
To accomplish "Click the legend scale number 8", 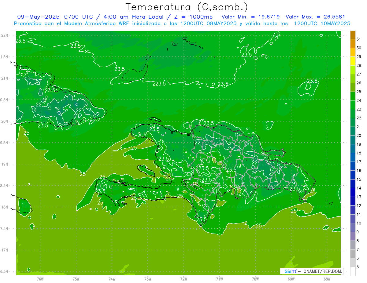I will pyautogui.click(x=358, y=241).
